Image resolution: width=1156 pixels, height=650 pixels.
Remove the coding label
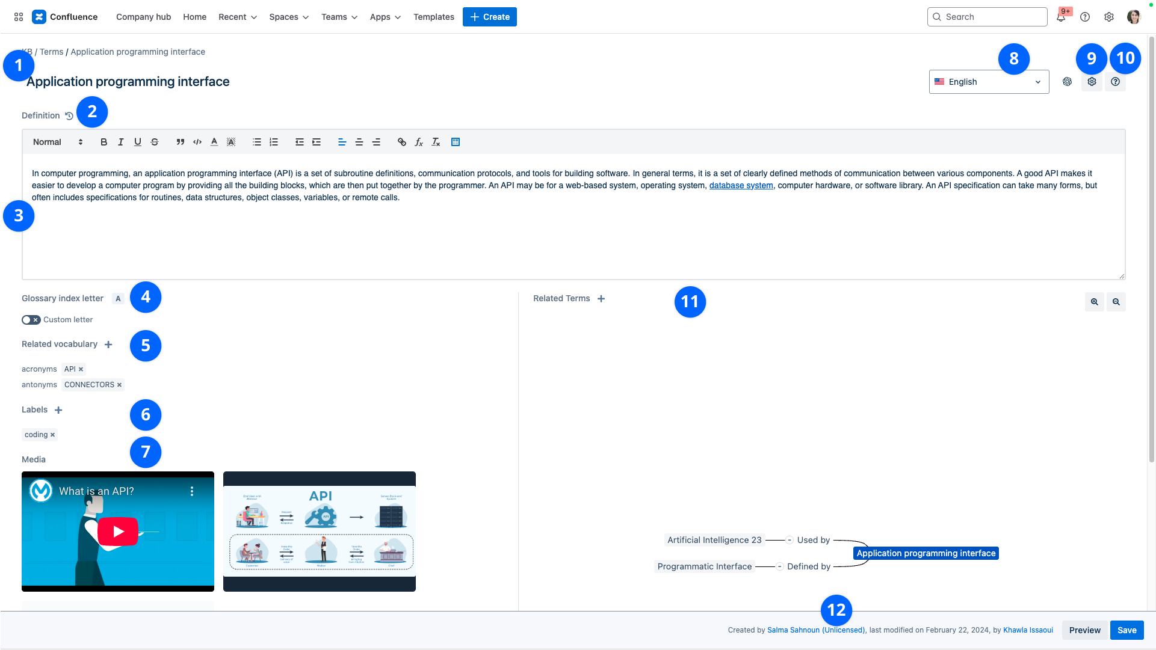pyautogui.click(x=52, y=435)
